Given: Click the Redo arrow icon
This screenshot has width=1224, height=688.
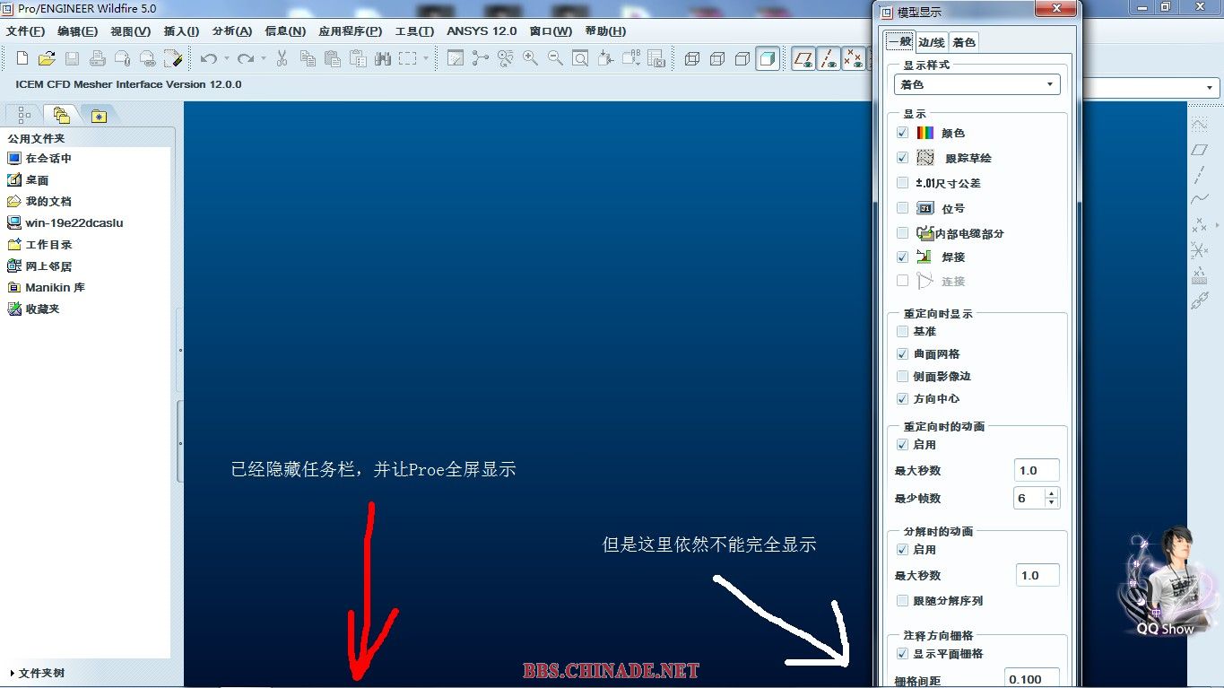Looking at the screenshot, I should click(x=245, y=58).
